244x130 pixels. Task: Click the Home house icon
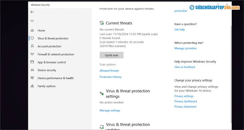tap(32, 30)
